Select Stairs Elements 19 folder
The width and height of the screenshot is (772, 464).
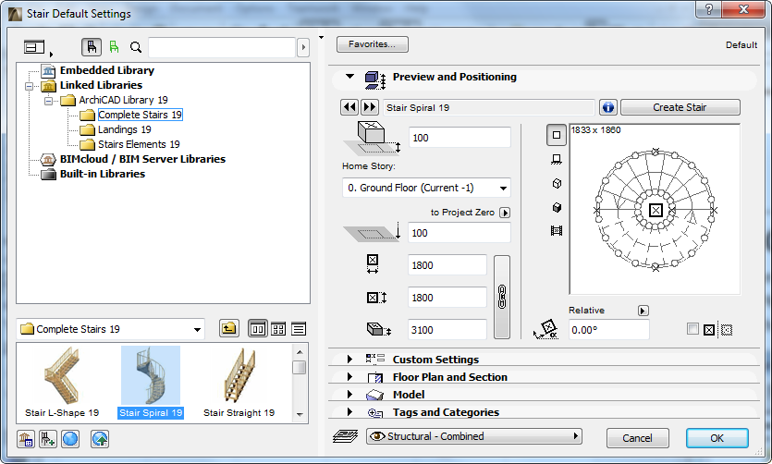[x=139, y=144]
